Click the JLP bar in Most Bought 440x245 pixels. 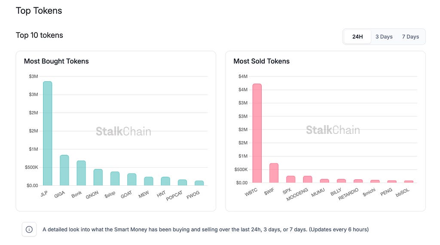coord(47,133)
